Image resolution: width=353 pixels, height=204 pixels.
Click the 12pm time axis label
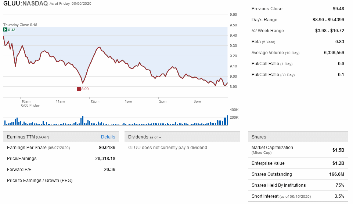pos(95,101)
